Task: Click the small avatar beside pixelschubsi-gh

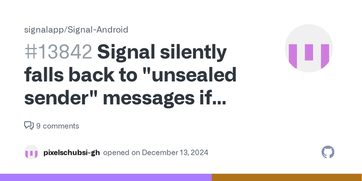Action: pos(31,152)
